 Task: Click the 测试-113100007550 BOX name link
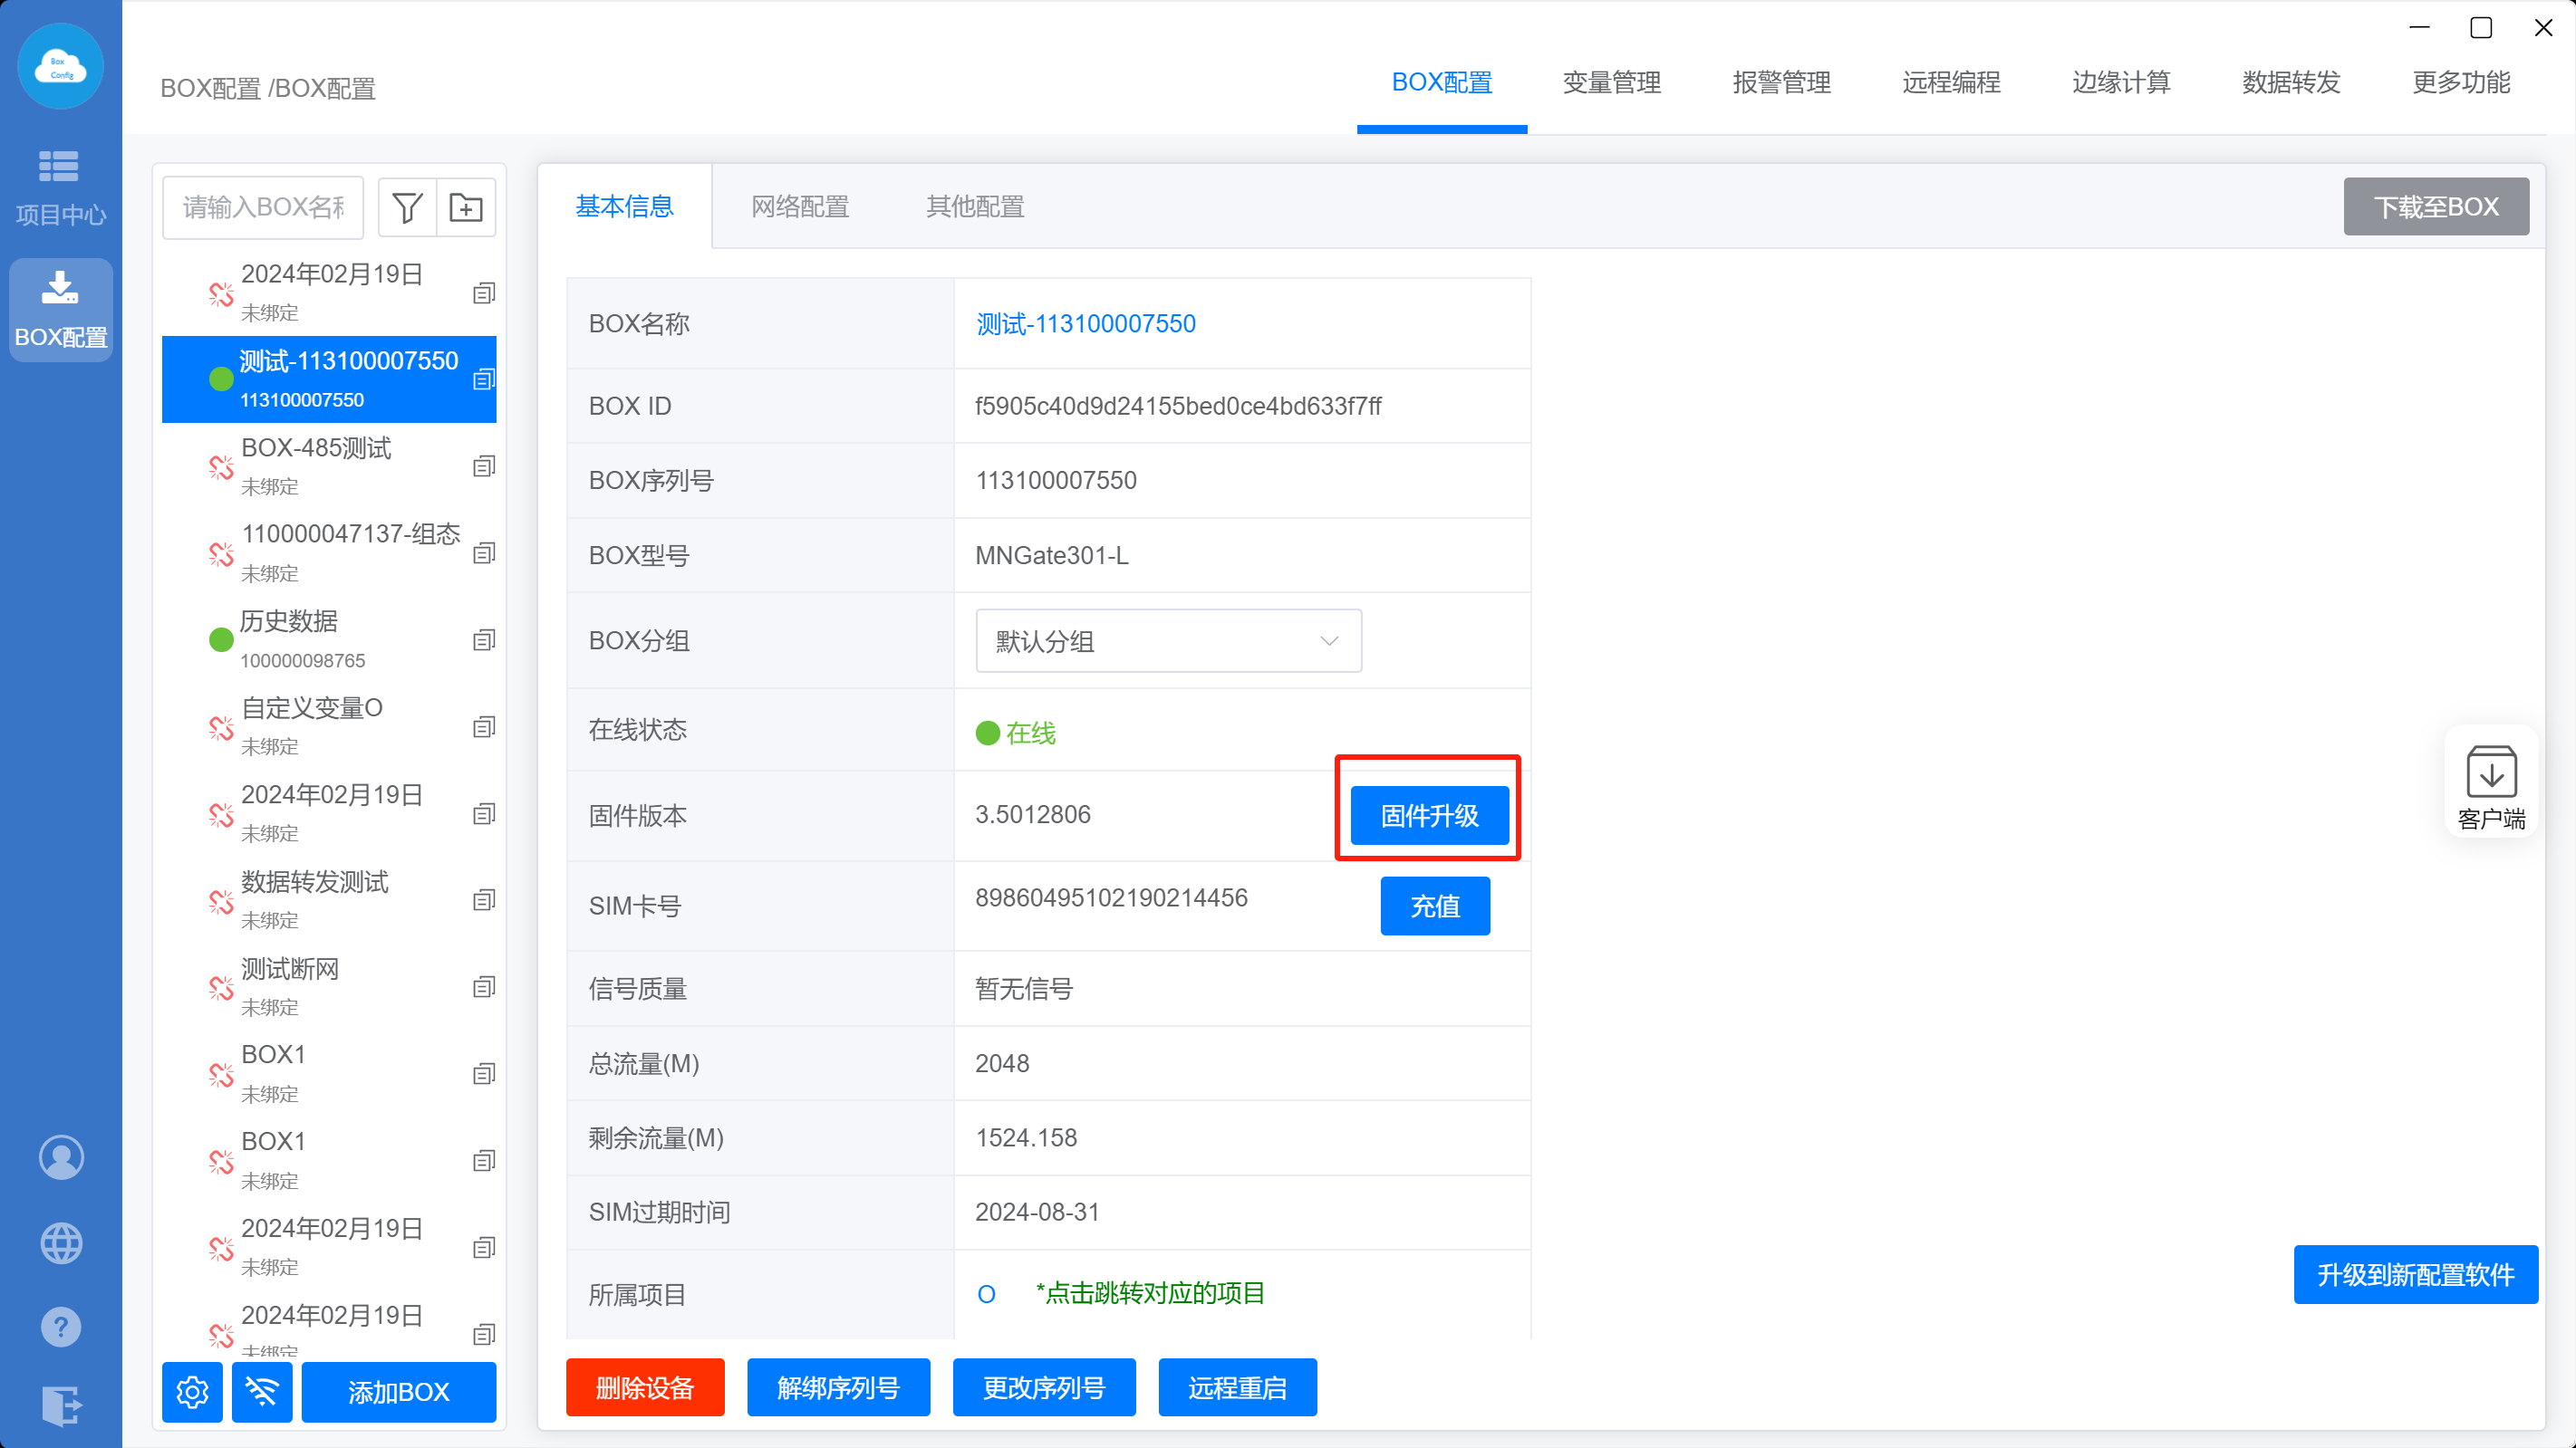pos(1085,324)
